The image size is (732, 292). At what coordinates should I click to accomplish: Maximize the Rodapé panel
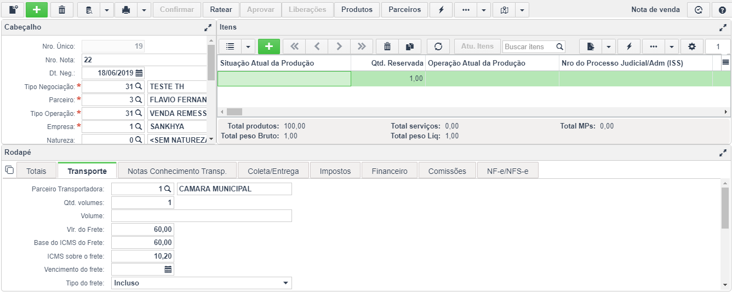[x=723, y=153]
